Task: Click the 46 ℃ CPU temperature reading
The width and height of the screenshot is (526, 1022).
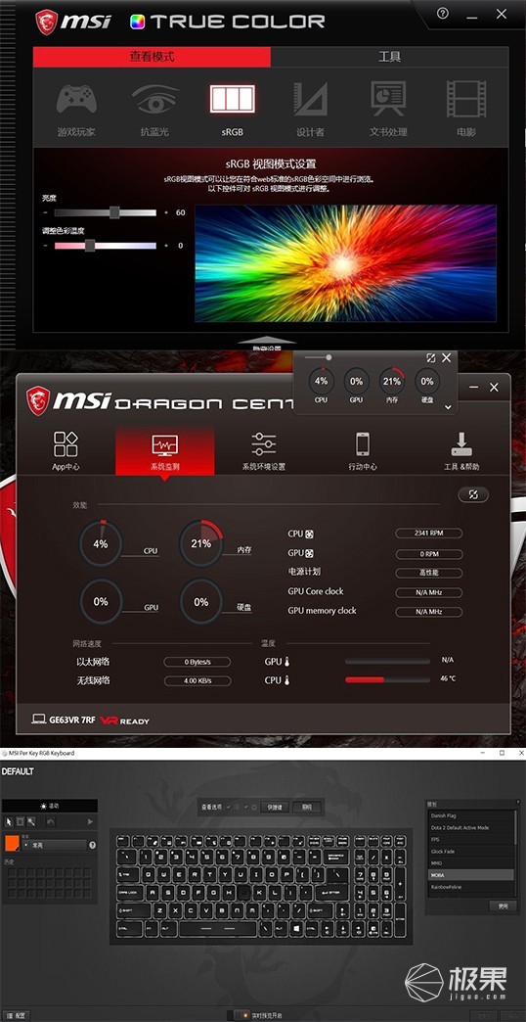Action: point(448,679)
